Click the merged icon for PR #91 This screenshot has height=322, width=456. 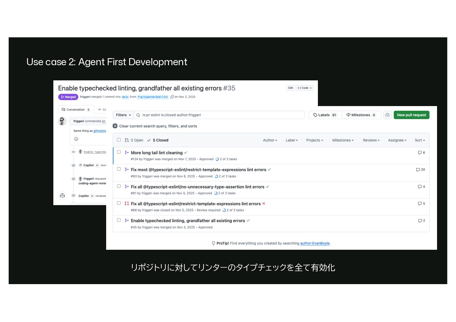[x=127, y=187]
